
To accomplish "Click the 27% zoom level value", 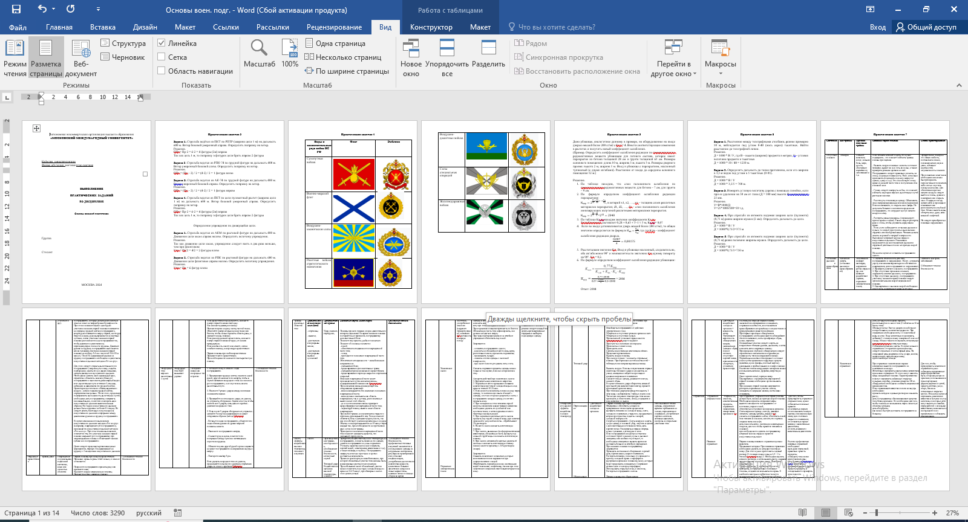I will point(953,513).
